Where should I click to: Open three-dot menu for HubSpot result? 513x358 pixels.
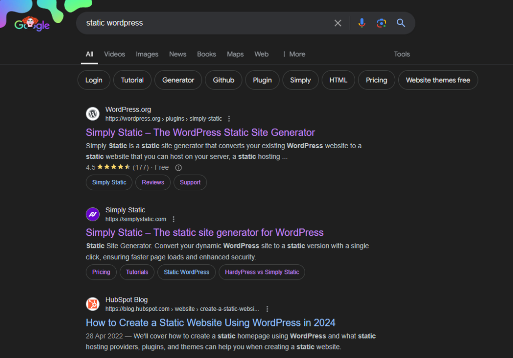(268, 309)
